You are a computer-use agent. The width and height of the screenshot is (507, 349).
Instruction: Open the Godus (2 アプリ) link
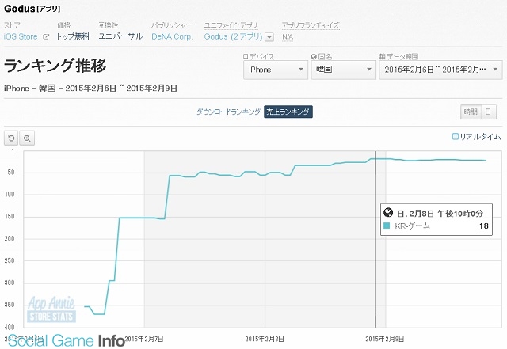[x=233, y=36]
